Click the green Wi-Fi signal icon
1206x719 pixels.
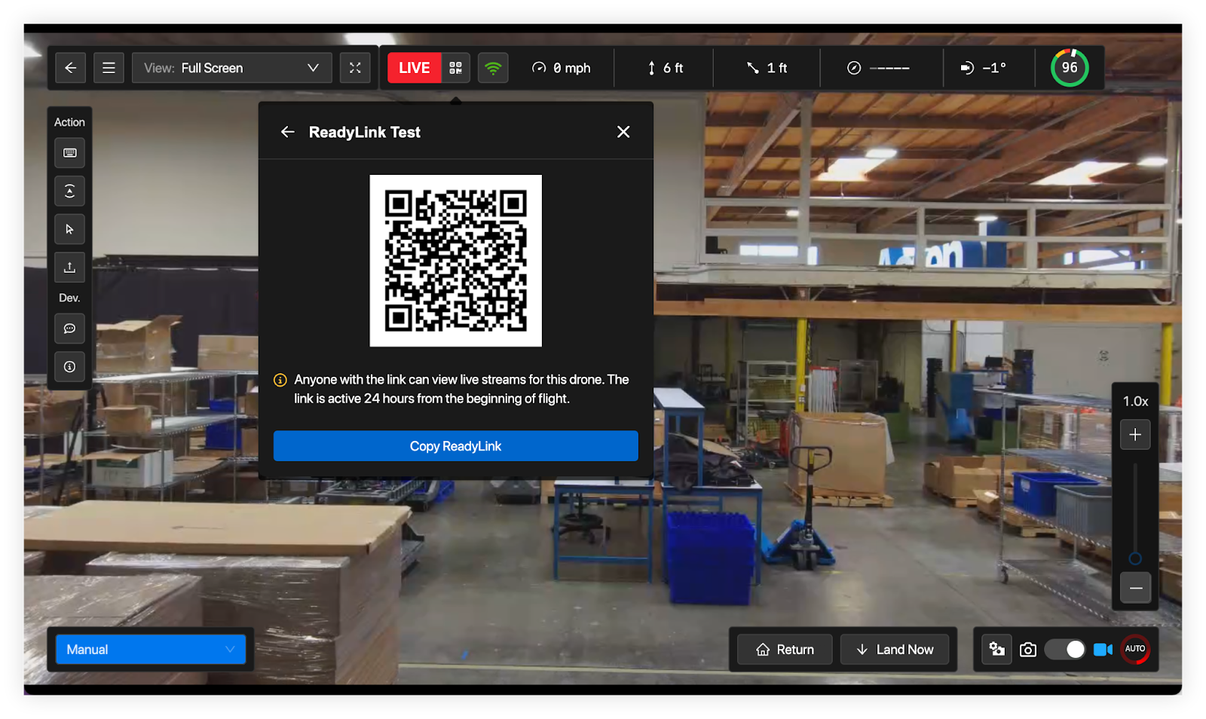[493, 68]
